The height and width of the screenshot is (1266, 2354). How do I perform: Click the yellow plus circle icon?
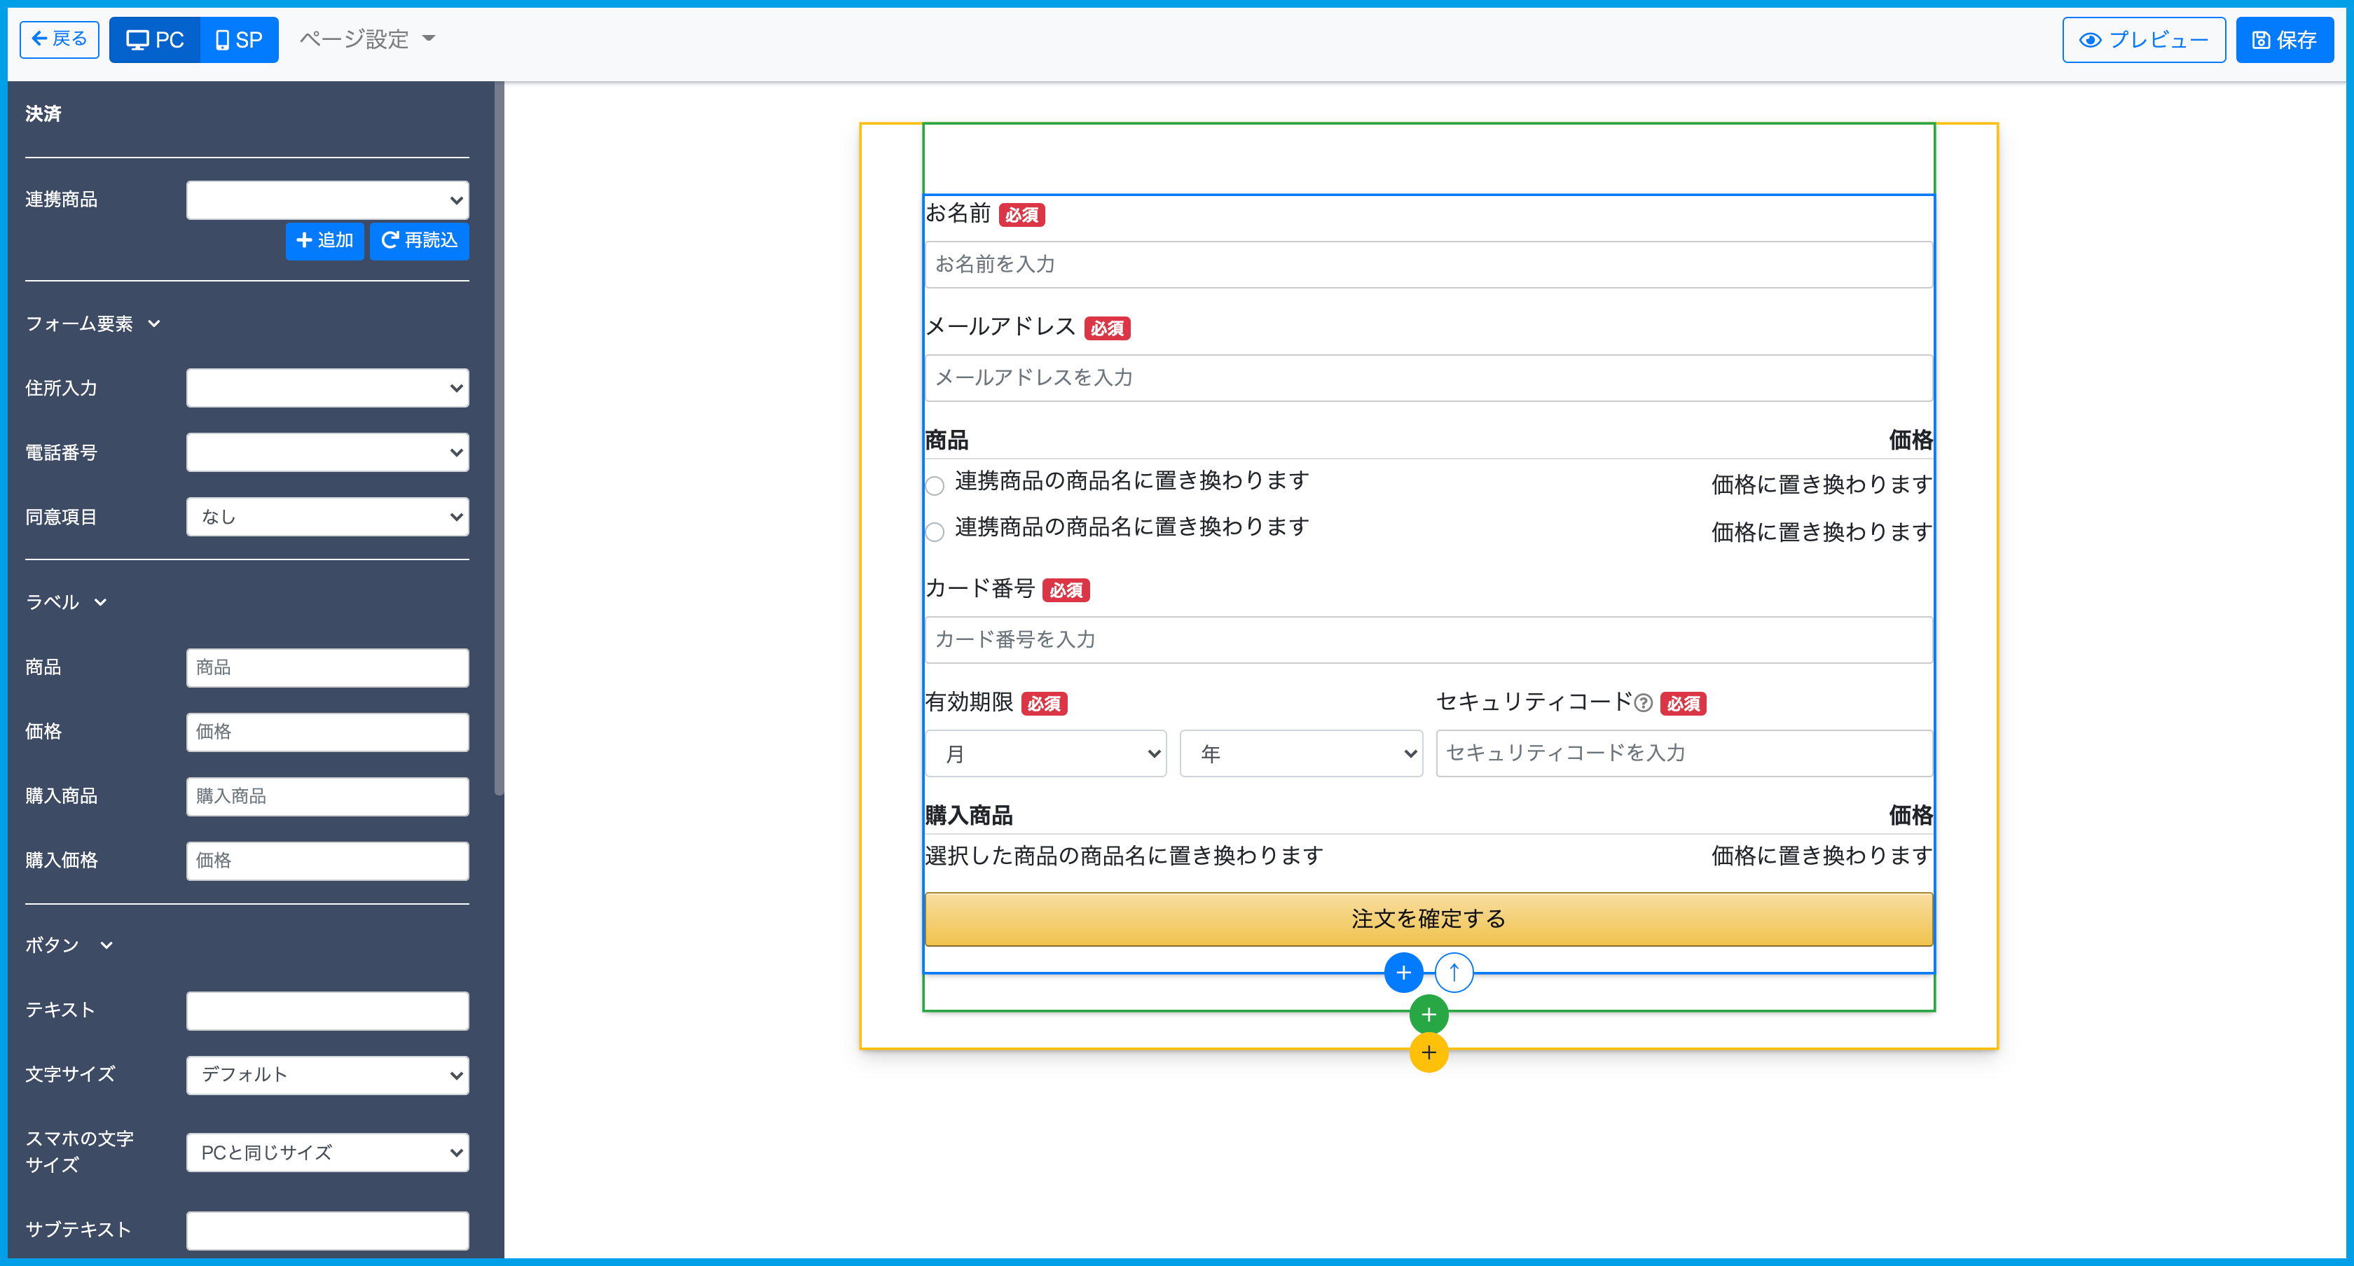tap(1429, 1052)
